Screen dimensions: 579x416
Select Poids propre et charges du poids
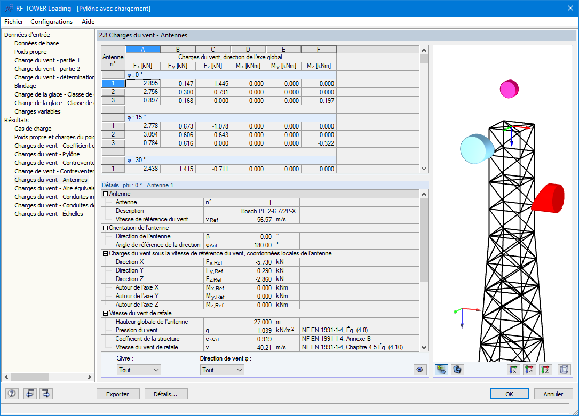click(54, 137)
